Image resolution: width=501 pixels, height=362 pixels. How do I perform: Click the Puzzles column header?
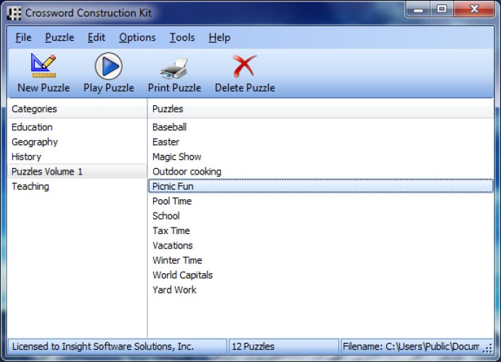(x=321, y=109)
